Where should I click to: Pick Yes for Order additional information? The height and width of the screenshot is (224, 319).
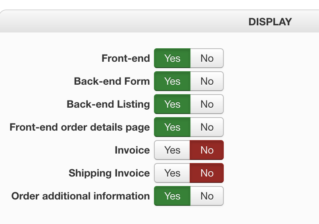tap(172, 196)
